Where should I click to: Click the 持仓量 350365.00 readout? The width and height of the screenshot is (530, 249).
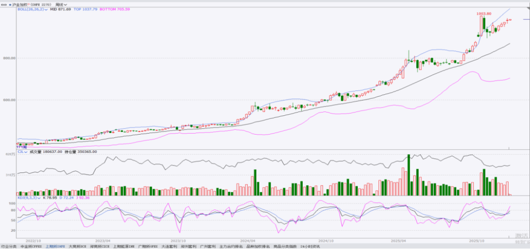81,152
